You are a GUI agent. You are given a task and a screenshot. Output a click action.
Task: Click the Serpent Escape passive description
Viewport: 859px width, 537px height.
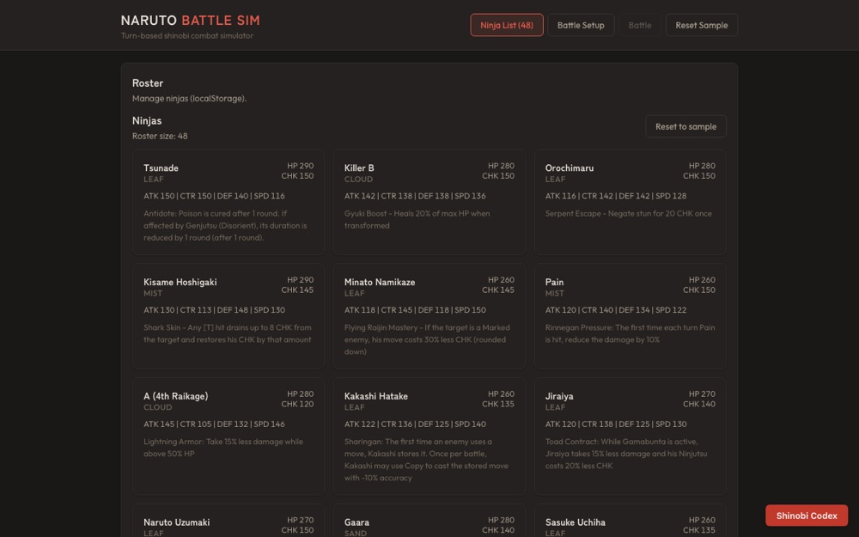click(629, 213)
